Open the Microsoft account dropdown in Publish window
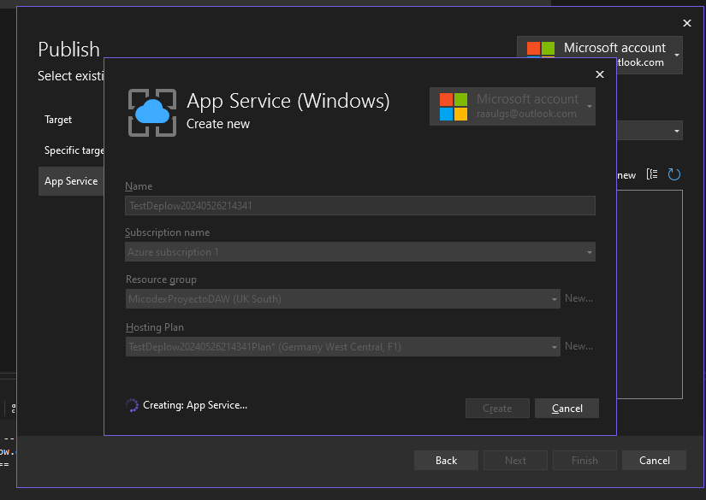The image size is (706, 500). point(677,55)
